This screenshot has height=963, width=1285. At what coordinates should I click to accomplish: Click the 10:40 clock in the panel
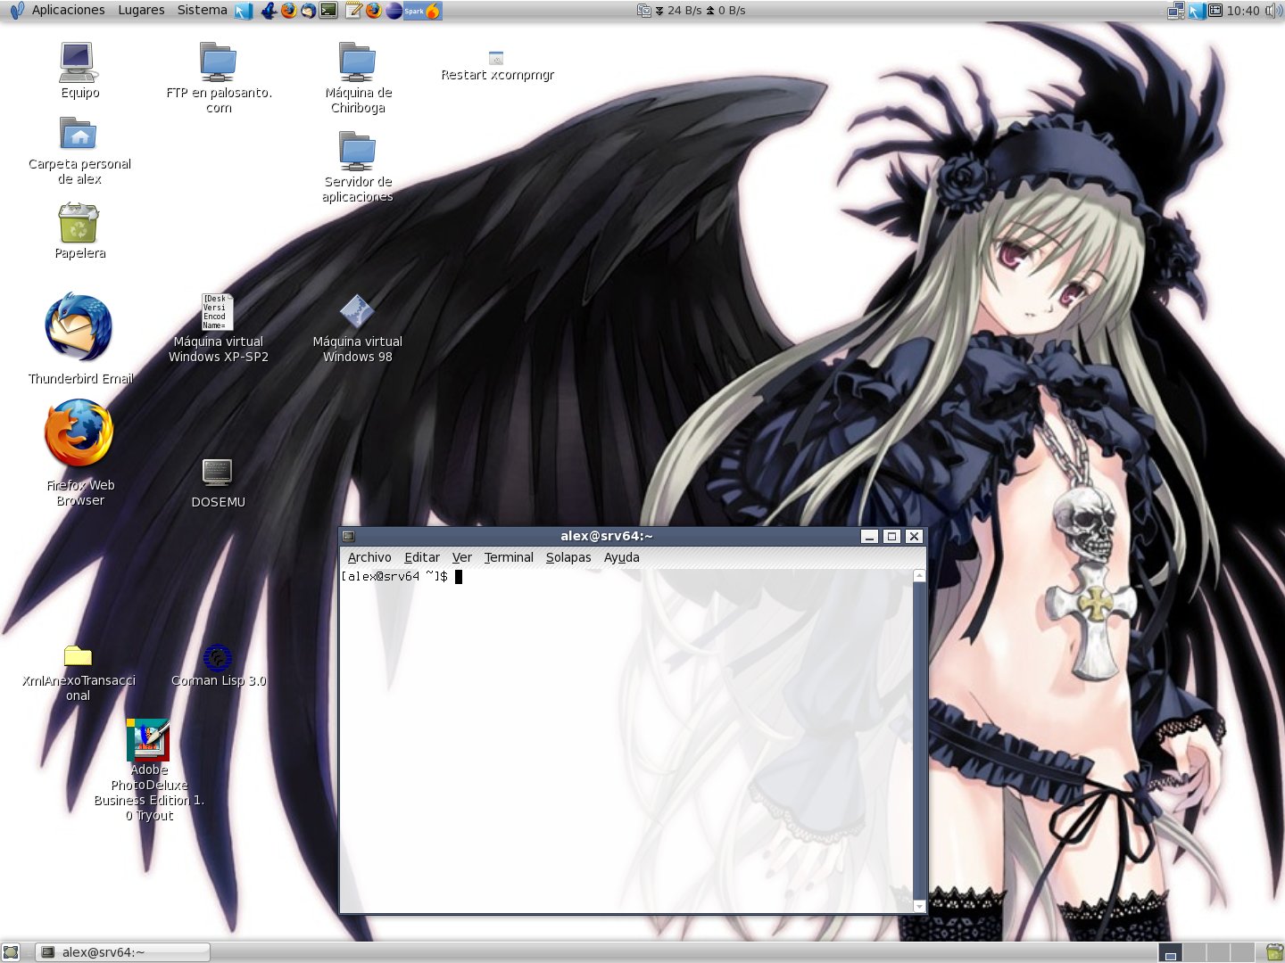tap(1242, 11)
